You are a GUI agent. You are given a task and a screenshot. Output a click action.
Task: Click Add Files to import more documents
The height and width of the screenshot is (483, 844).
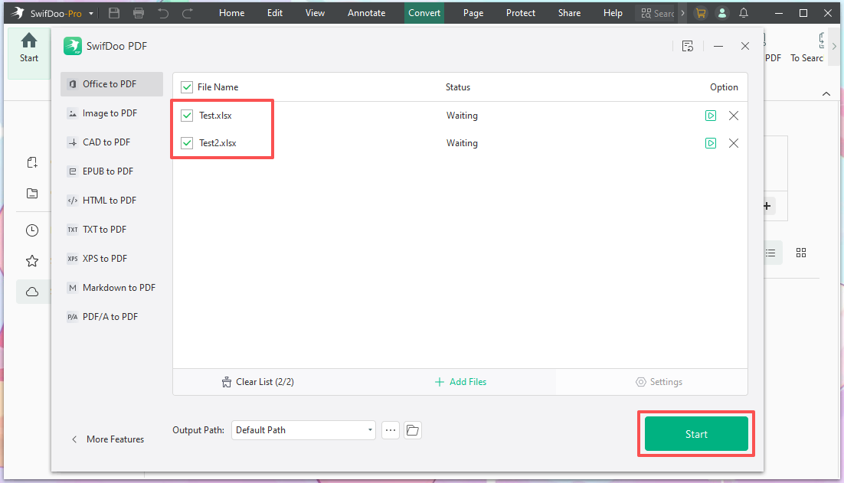pyautogui.click(x=460, y=381)
